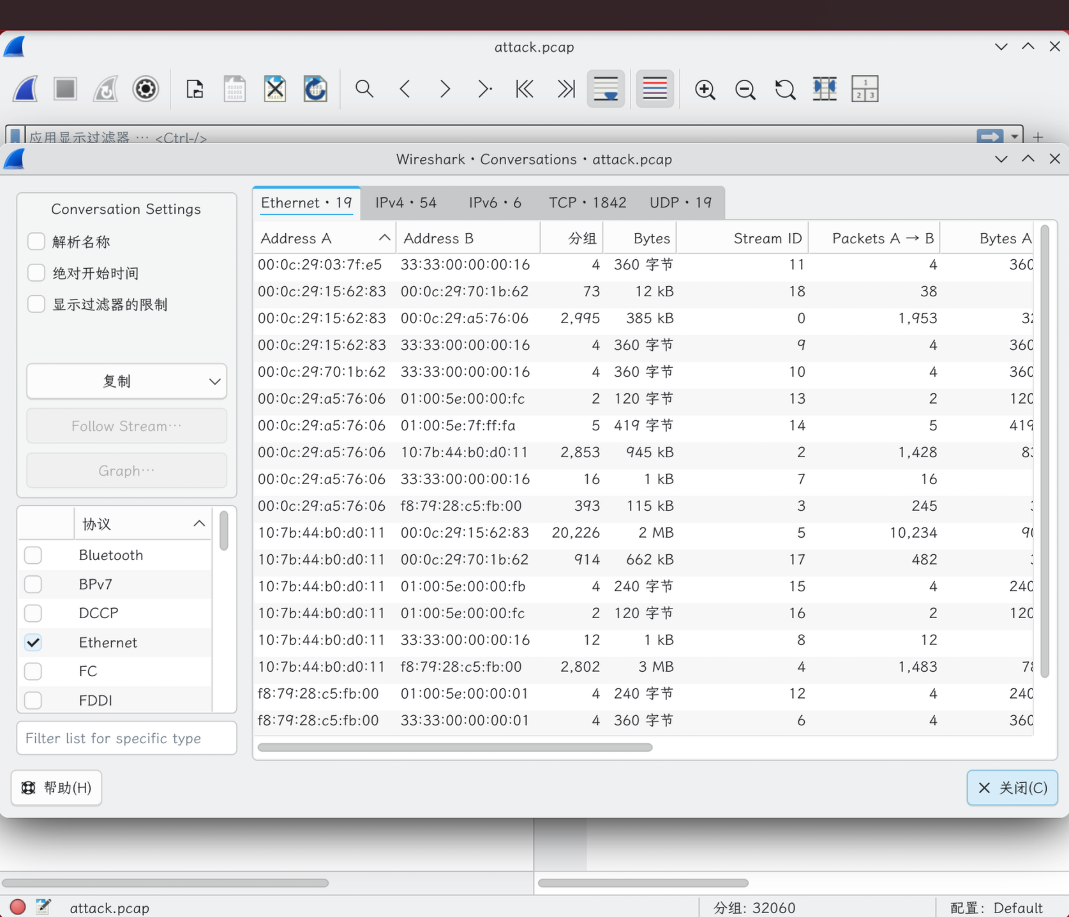Click the Graph button

[126, 471]
